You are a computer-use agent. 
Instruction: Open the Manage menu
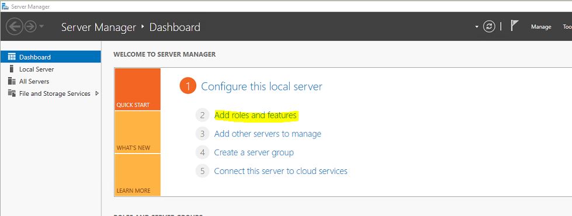click(541, 27)
